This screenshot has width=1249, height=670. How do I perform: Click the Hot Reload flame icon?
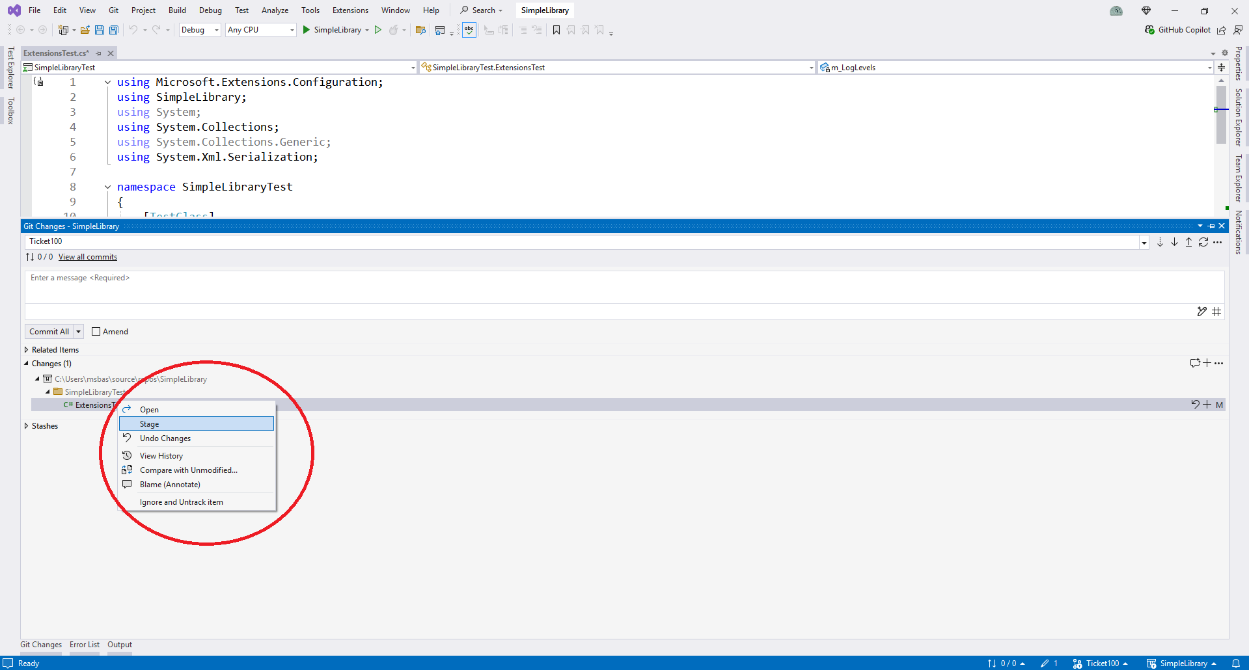(393, 30)
